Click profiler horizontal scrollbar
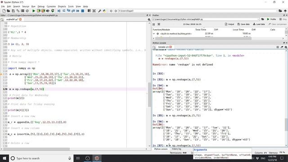 203,38
